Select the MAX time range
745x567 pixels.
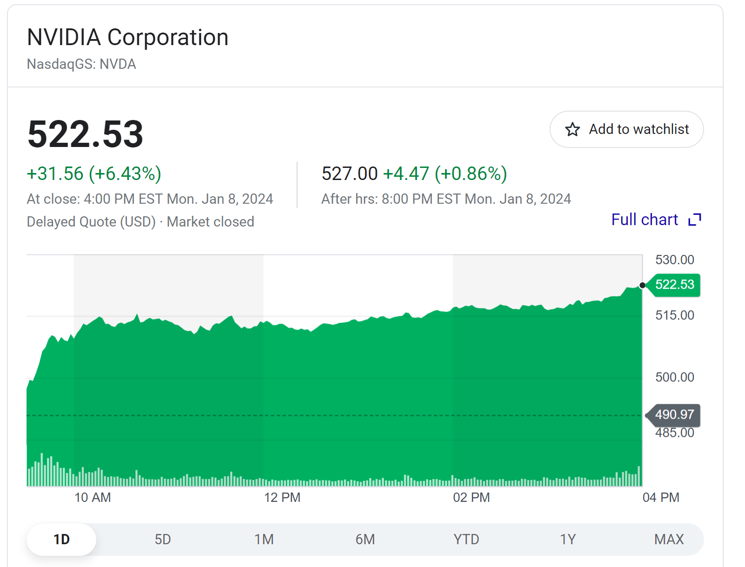click(669, 539)
